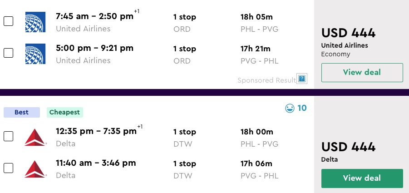The image size is (409, 193).
Task: Click the 7:45 am – 2:50 pm flight time
Action: (x=94, y=16)
